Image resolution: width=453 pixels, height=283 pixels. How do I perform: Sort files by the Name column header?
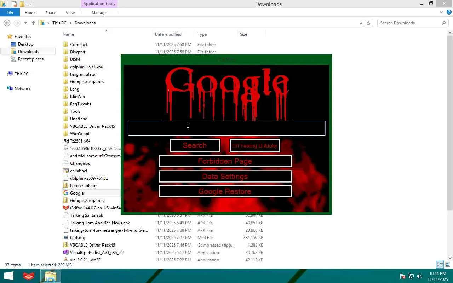coord(107,34)
